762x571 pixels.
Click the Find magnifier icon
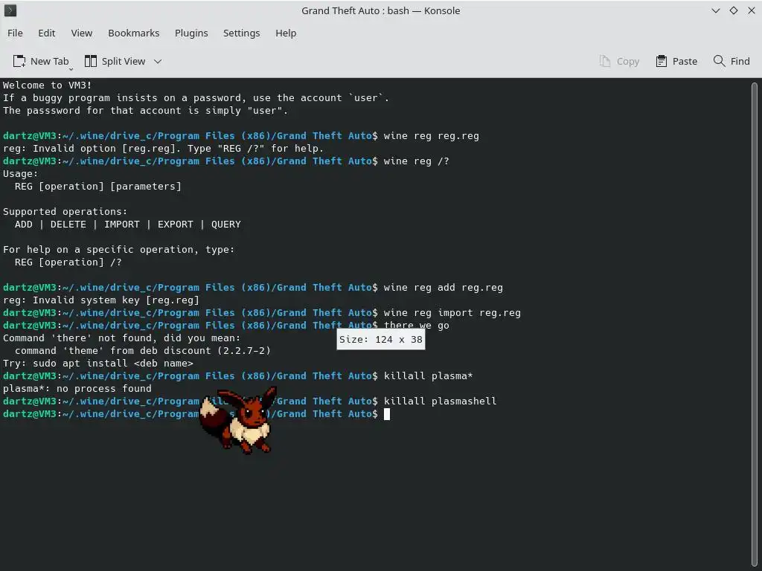(720, 61)
